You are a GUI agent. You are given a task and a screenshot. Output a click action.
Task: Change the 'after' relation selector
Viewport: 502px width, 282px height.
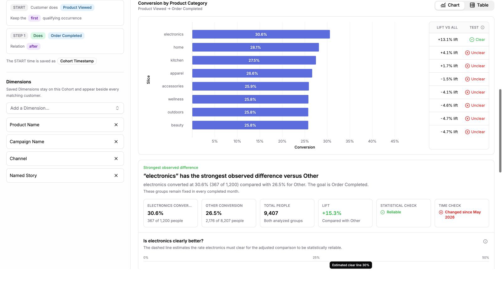pyautogui.click(x=33, y=46)
